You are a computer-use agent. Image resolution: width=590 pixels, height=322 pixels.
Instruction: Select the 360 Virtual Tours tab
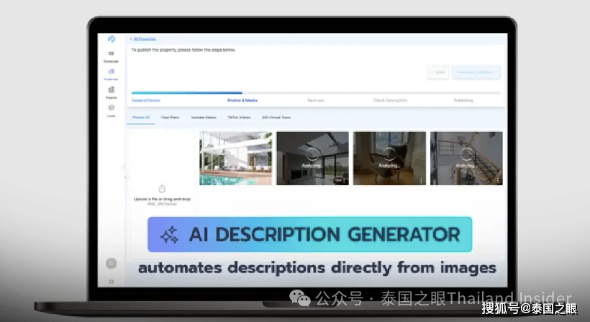click(x=276, y=116)
